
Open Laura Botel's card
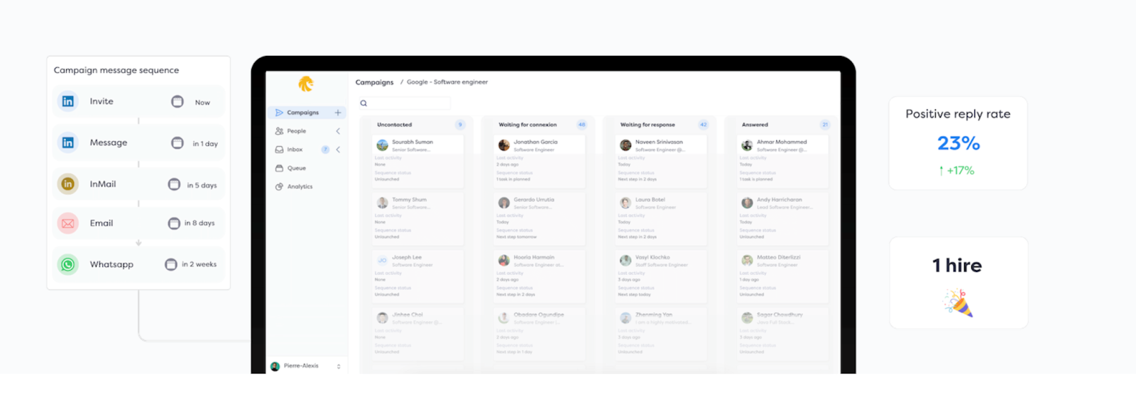click(x=661, y=218)
